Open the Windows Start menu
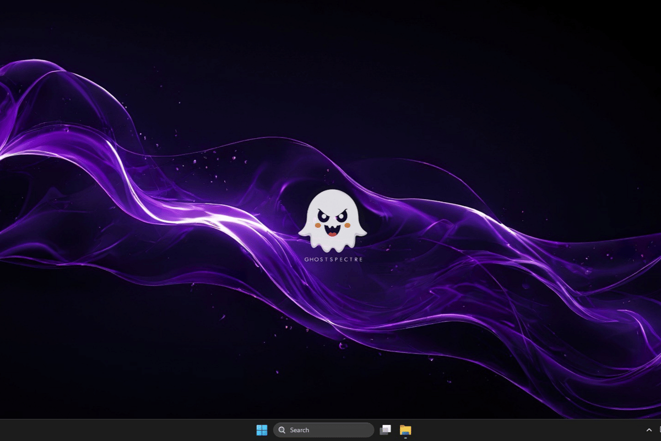661x441 pixels. 262,430
